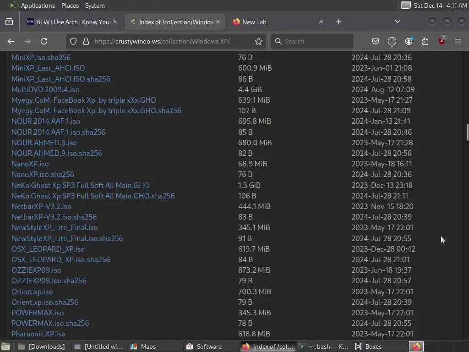Open the Places menu
469x352 pixels.
click(x=70, y=5)
